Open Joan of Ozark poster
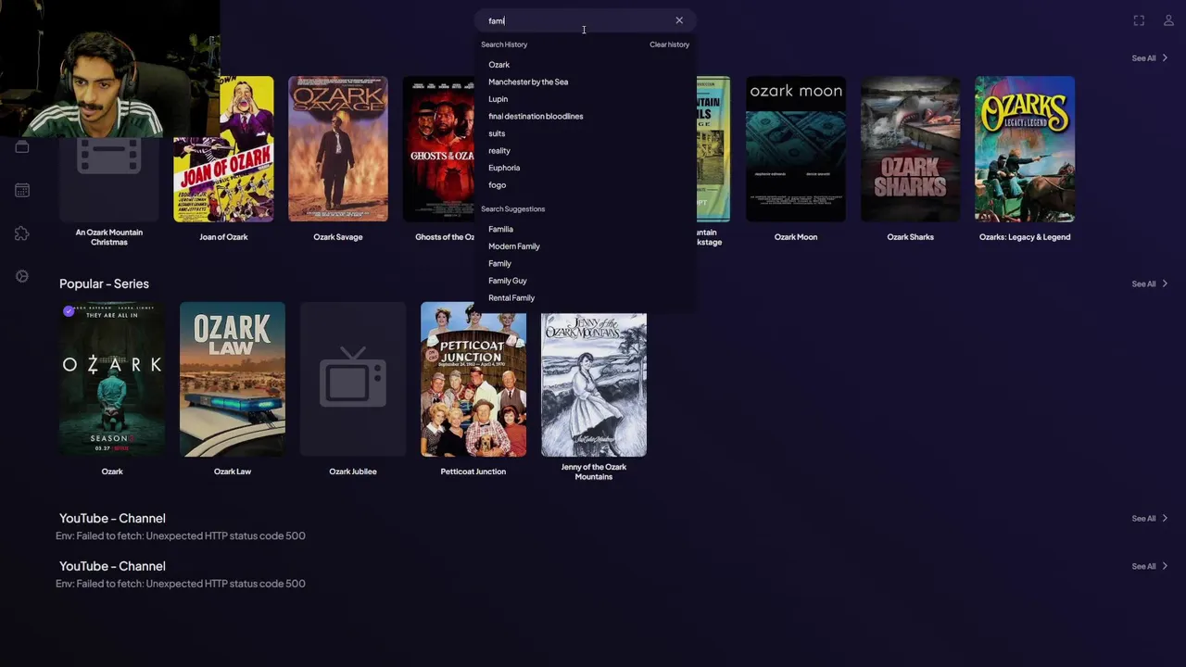 click(x=223, y=149)
